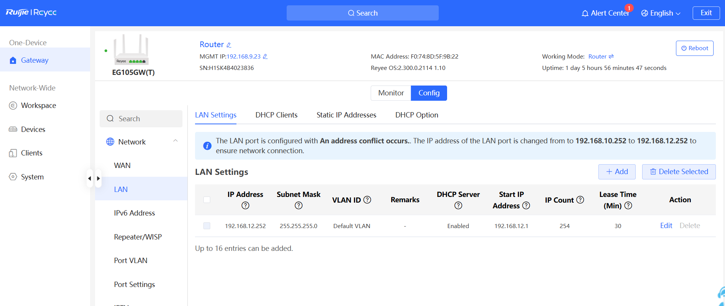Click the help icon next to VLAN ID
This screenshot has width=725, height=306.
(x=367, y=200)
